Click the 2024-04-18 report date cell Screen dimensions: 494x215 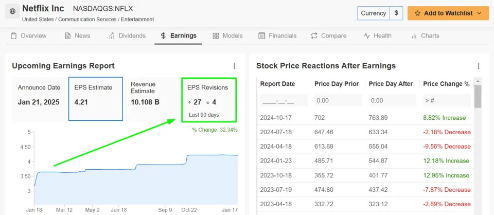pyautogui.click(x=276, y=147)
